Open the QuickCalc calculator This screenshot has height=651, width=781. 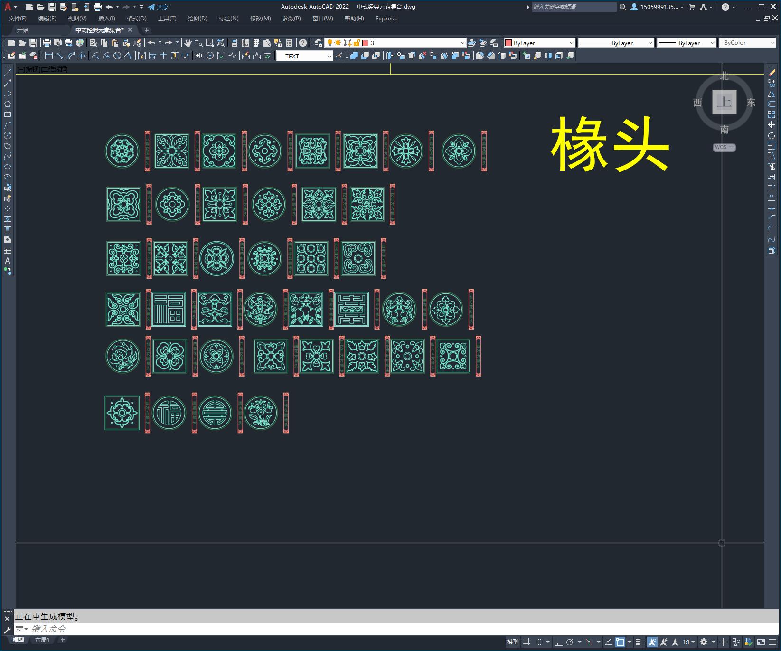point(289,43)
